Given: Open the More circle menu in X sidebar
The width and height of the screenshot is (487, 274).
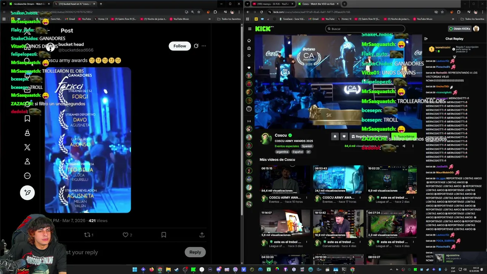Looking at the screenshot, I should (27, 176).
